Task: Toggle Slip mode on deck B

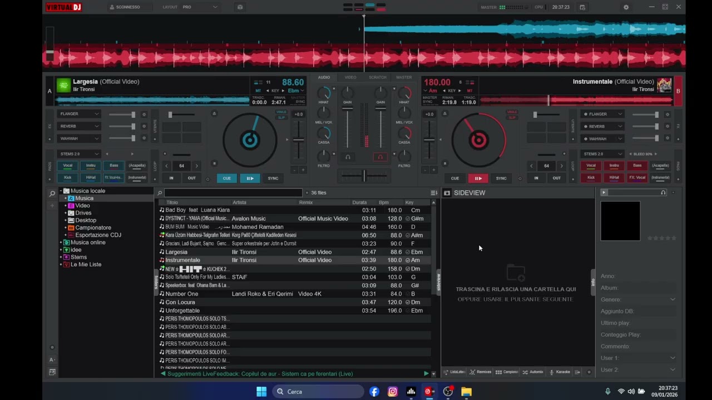Action: click(512, 118)
